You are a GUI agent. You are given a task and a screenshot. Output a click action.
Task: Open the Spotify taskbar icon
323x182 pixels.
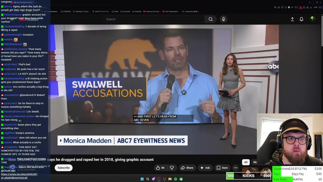coord(175,179)
